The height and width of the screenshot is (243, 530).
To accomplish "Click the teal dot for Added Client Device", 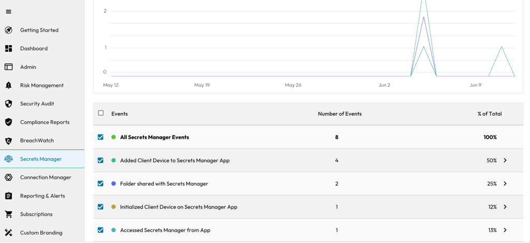I will click(x=113, y=160).
